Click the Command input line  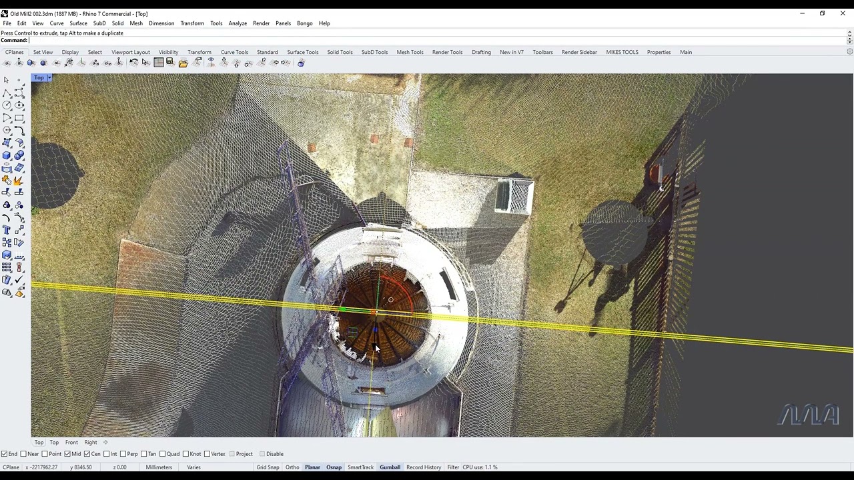coord(437,41)
